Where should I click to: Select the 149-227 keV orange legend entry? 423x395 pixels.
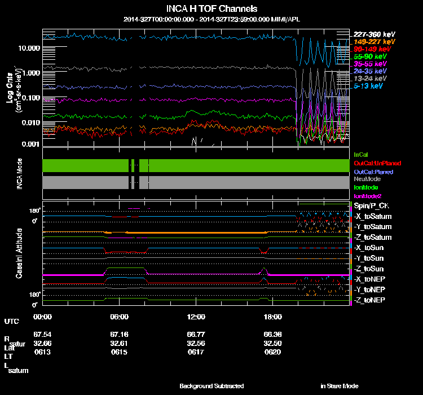pos(374,42)
